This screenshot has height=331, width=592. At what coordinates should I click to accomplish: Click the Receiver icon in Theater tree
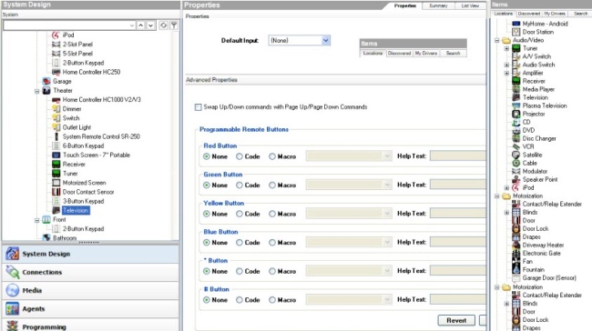pos(56,165)
